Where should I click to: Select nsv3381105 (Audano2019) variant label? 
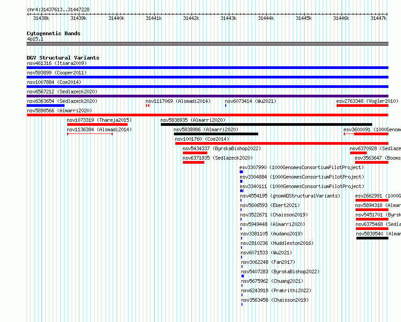point(272,234)
